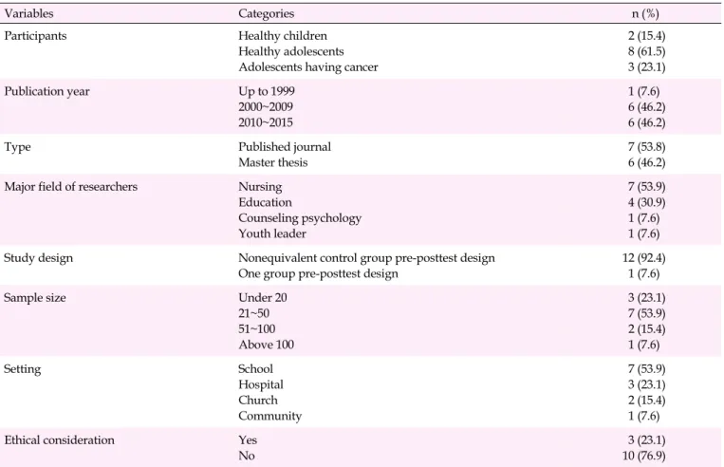This screenshot has width=724, height=467.
Task: Select the 'Healthy adolescents' category
Action: (x=291, y=51)
